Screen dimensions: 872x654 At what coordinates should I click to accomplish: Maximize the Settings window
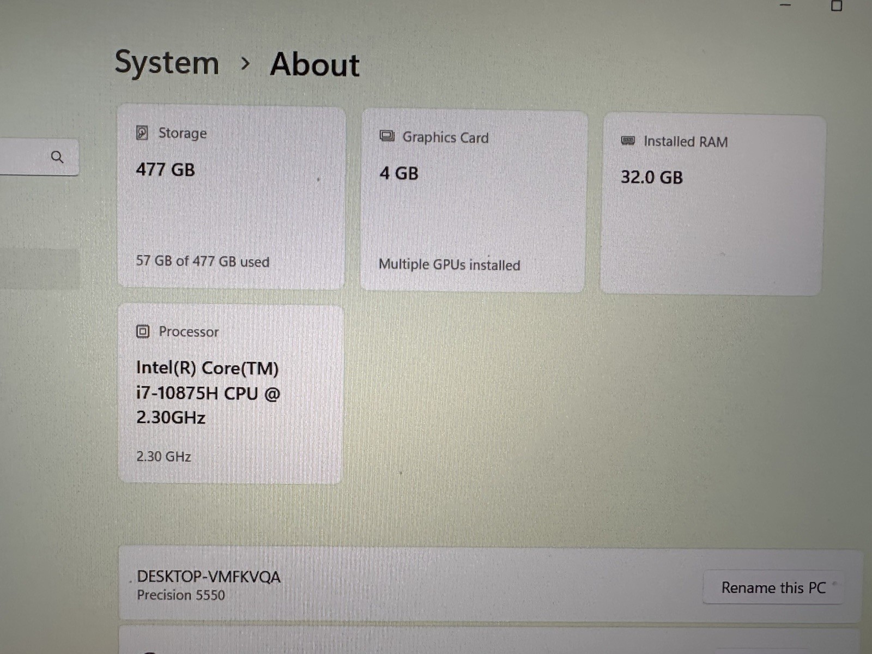[x=837, y=5]
